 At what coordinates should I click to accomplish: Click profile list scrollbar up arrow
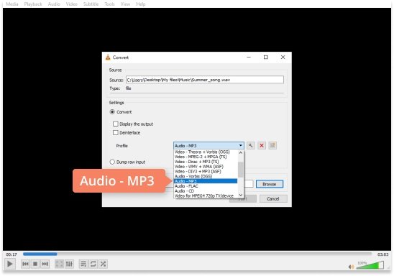click(x=240, y=152)
